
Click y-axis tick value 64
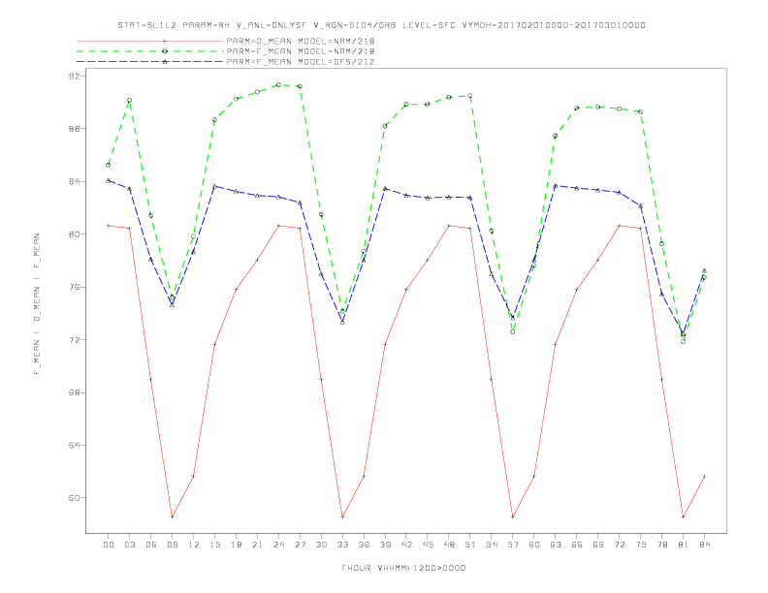click(75, 446)
